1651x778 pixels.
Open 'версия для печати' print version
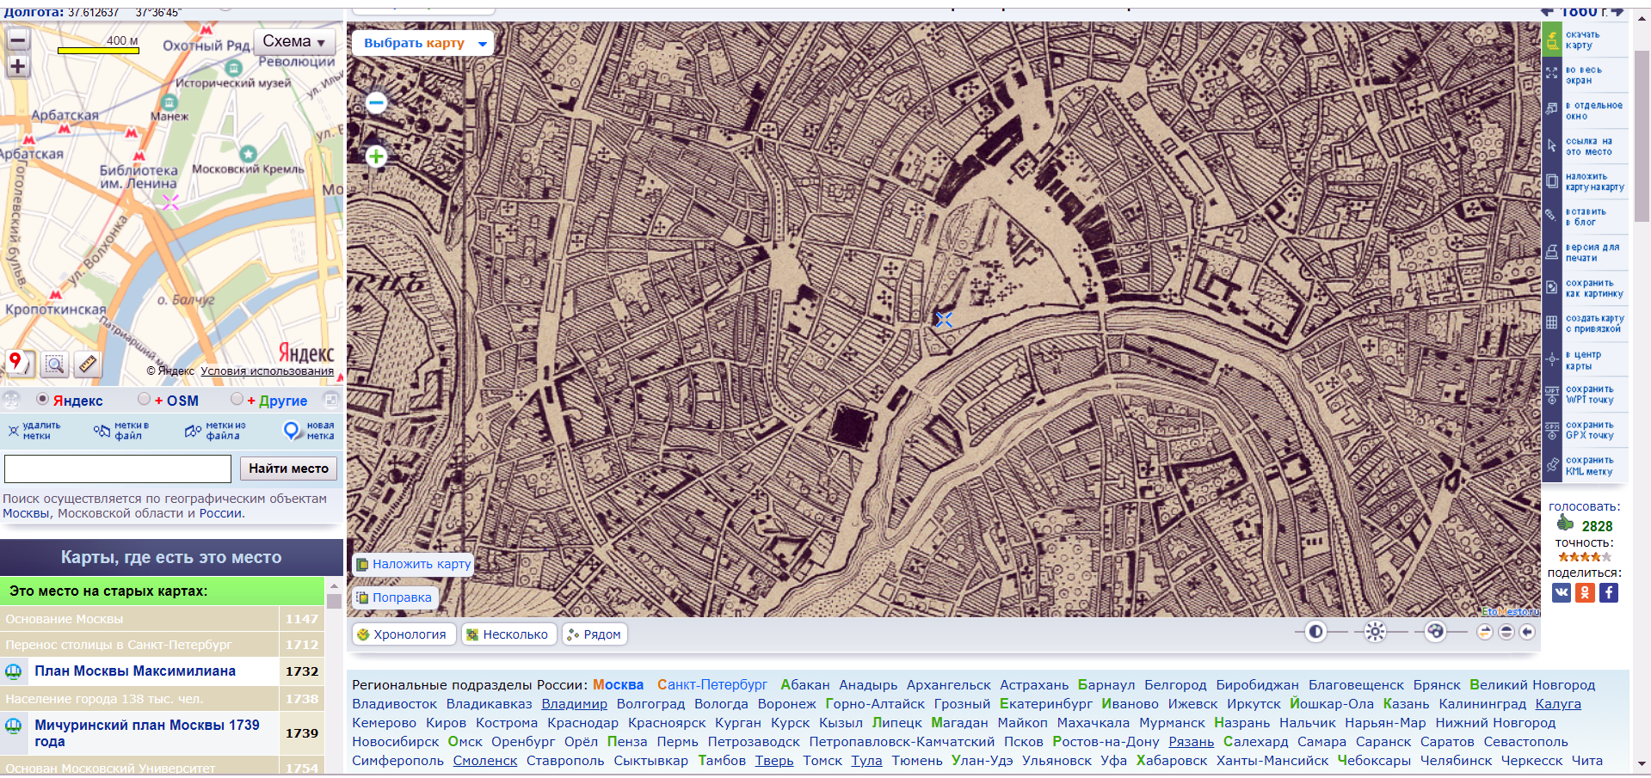1584,253
